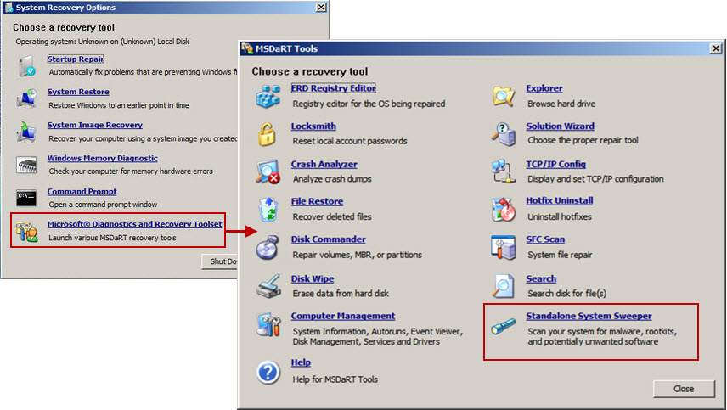
Task: Click the System Recovery Options title bar icon
Action: tap(8, 8)
